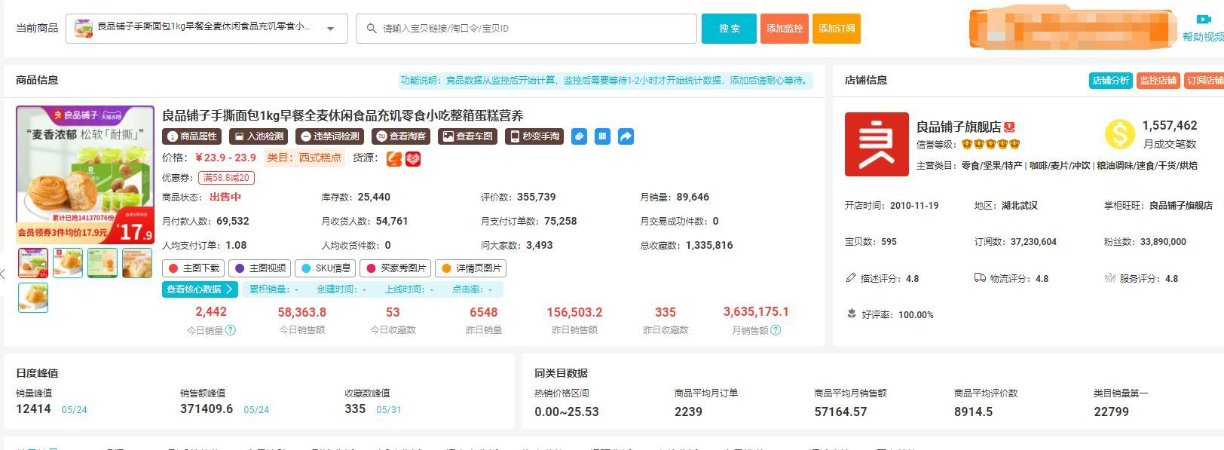Click the large main product image
1224x450 pixels.
point(85,175)
